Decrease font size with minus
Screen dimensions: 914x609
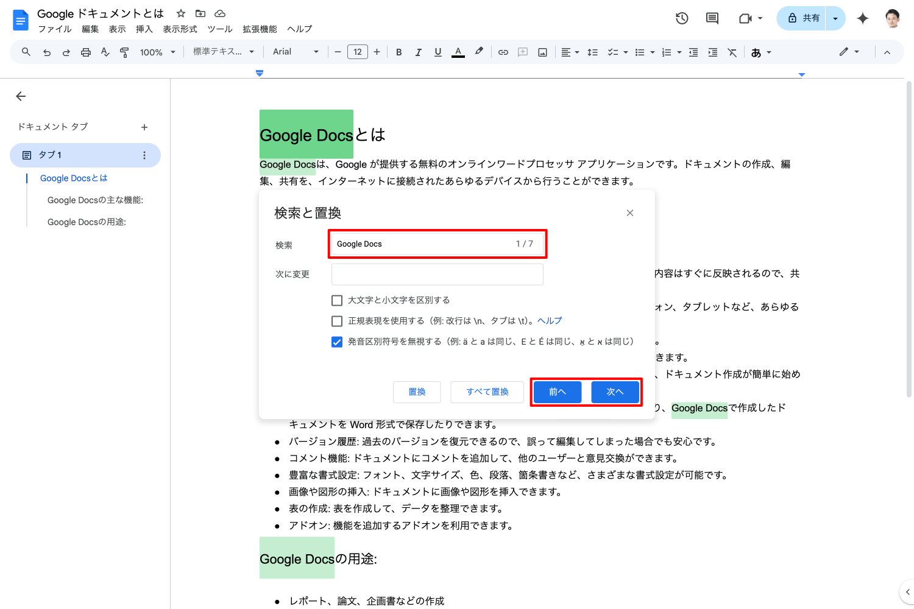(338, 52)
